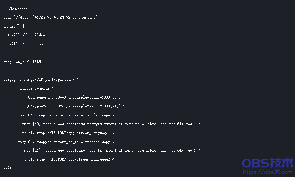Click the wait command at bottom
This screenshot has width=295, height=177.
(8, 168)
